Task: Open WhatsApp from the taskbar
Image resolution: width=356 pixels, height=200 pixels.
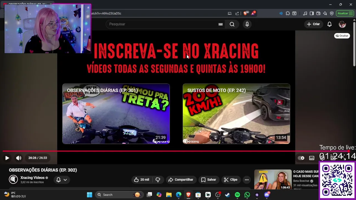Action: [x=247, y=195]
